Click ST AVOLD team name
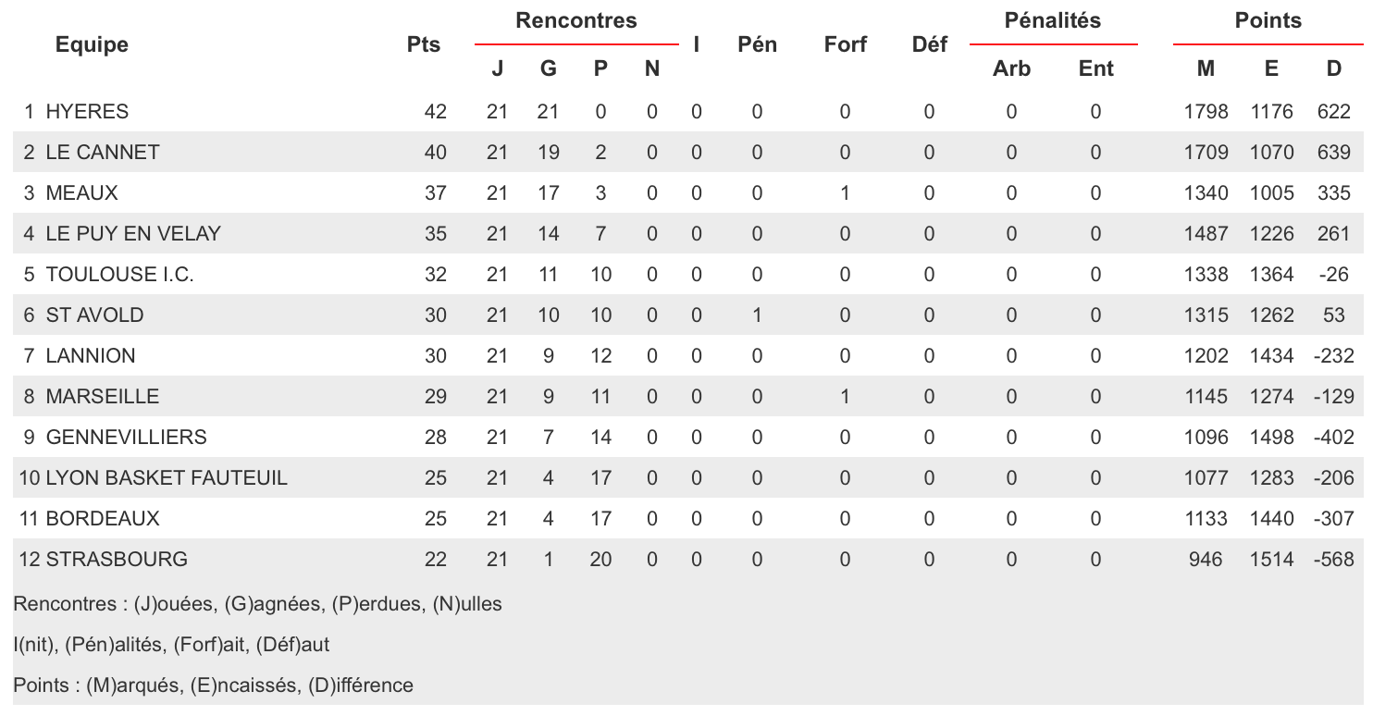Screen dimensions: 1373x716 click(x=94, y=315)
